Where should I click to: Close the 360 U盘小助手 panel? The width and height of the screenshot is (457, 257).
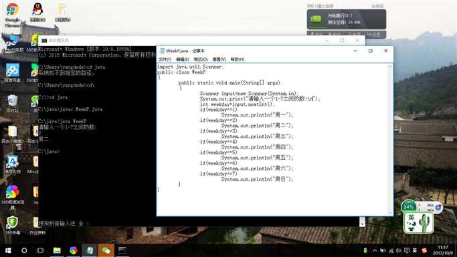(x=377, y=6)
